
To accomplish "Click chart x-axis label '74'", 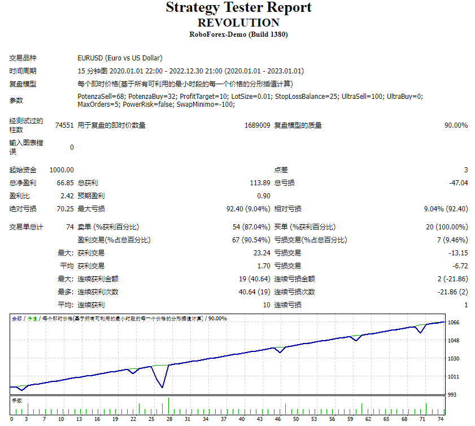I will (441, 419).
